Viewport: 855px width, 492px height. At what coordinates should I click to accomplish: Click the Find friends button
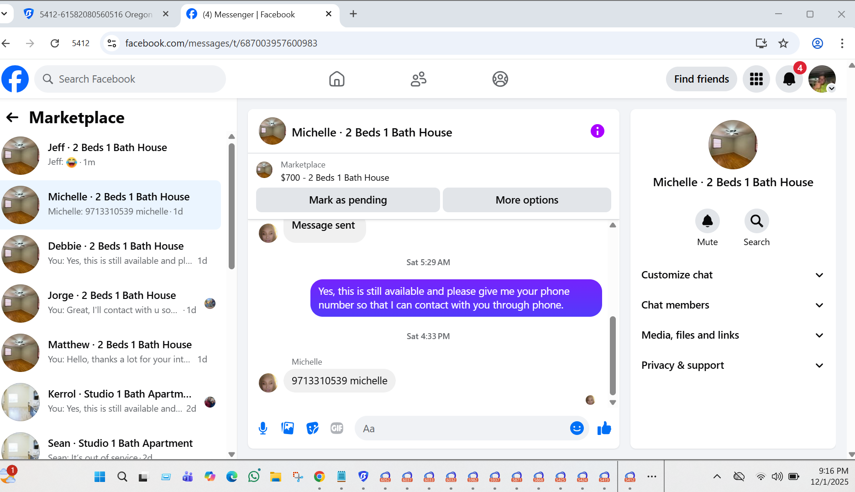pos(702,79)
